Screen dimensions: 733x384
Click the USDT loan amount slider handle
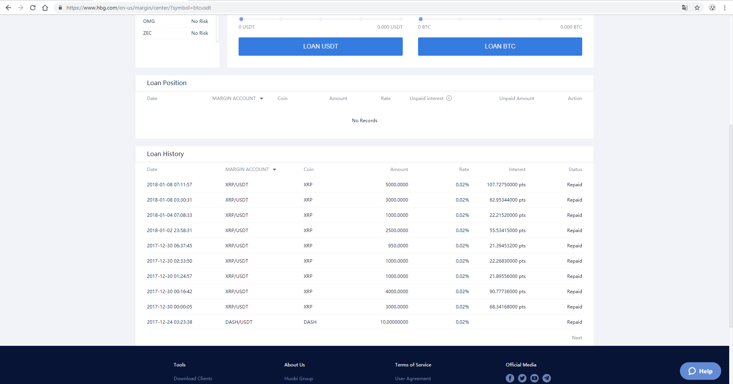click(241, 19)
